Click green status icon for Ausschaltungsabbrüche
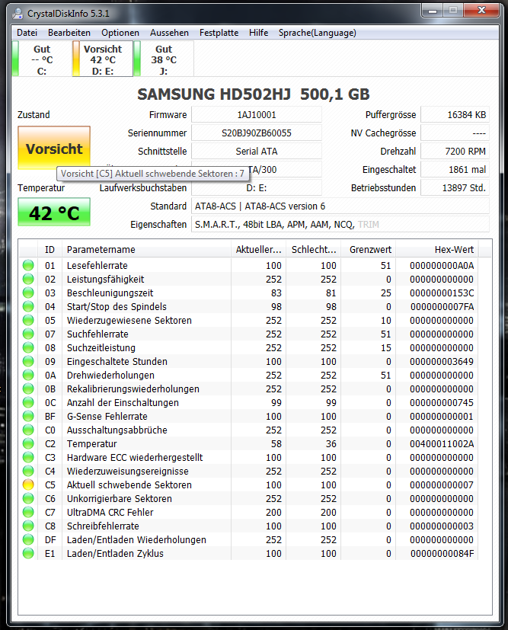The image size is (508, 630). (28, 430)
